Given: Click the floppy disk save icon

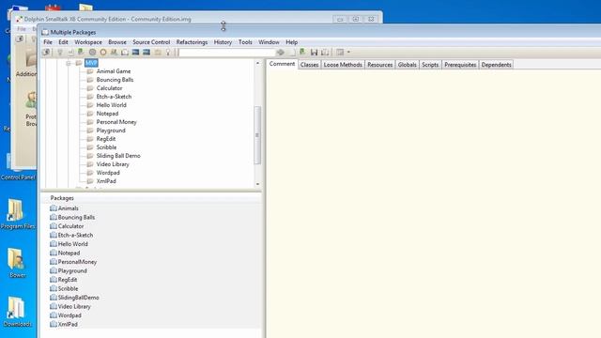Looking at the screenshot, I should [314, 53].
